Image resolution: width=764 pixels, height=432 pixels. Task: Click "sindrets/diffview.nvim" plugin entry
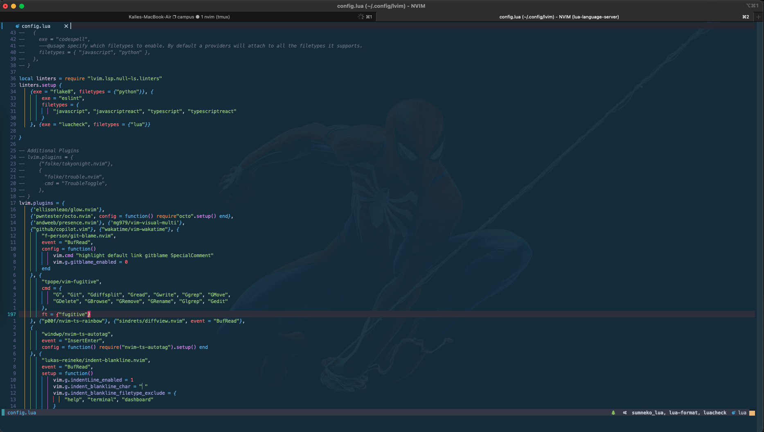point(151,321)
